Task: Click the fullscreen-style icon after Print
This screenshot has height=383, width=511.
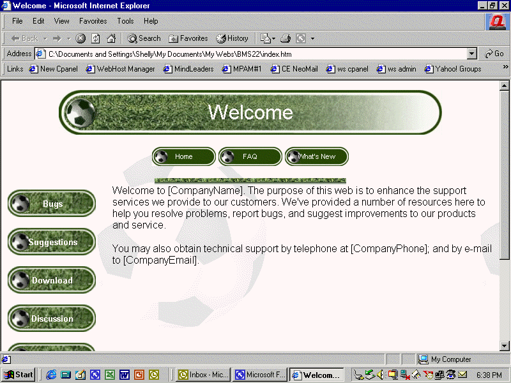Action: (x=301, y=38)
